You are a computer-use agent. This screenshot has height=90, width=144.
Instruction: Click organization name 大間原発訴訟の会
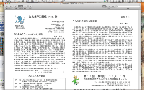click(x=58, y=21)
